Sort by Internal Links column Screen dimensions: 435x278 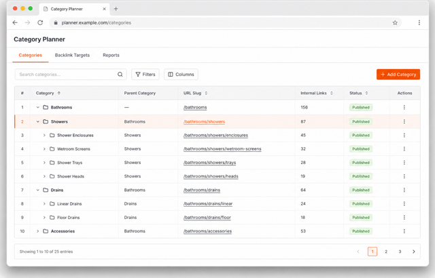point(332,93)
